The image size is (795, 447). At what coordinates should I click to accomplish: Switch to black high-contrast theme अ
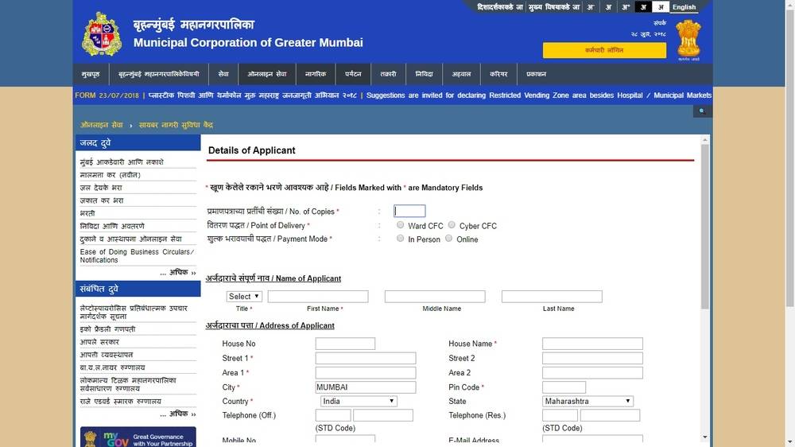643,7
